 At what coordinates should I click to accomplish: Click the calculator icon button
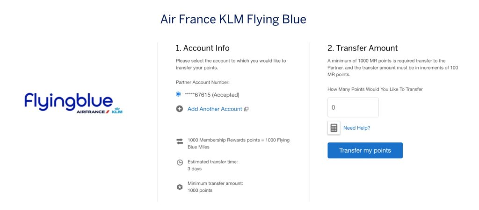334,128
